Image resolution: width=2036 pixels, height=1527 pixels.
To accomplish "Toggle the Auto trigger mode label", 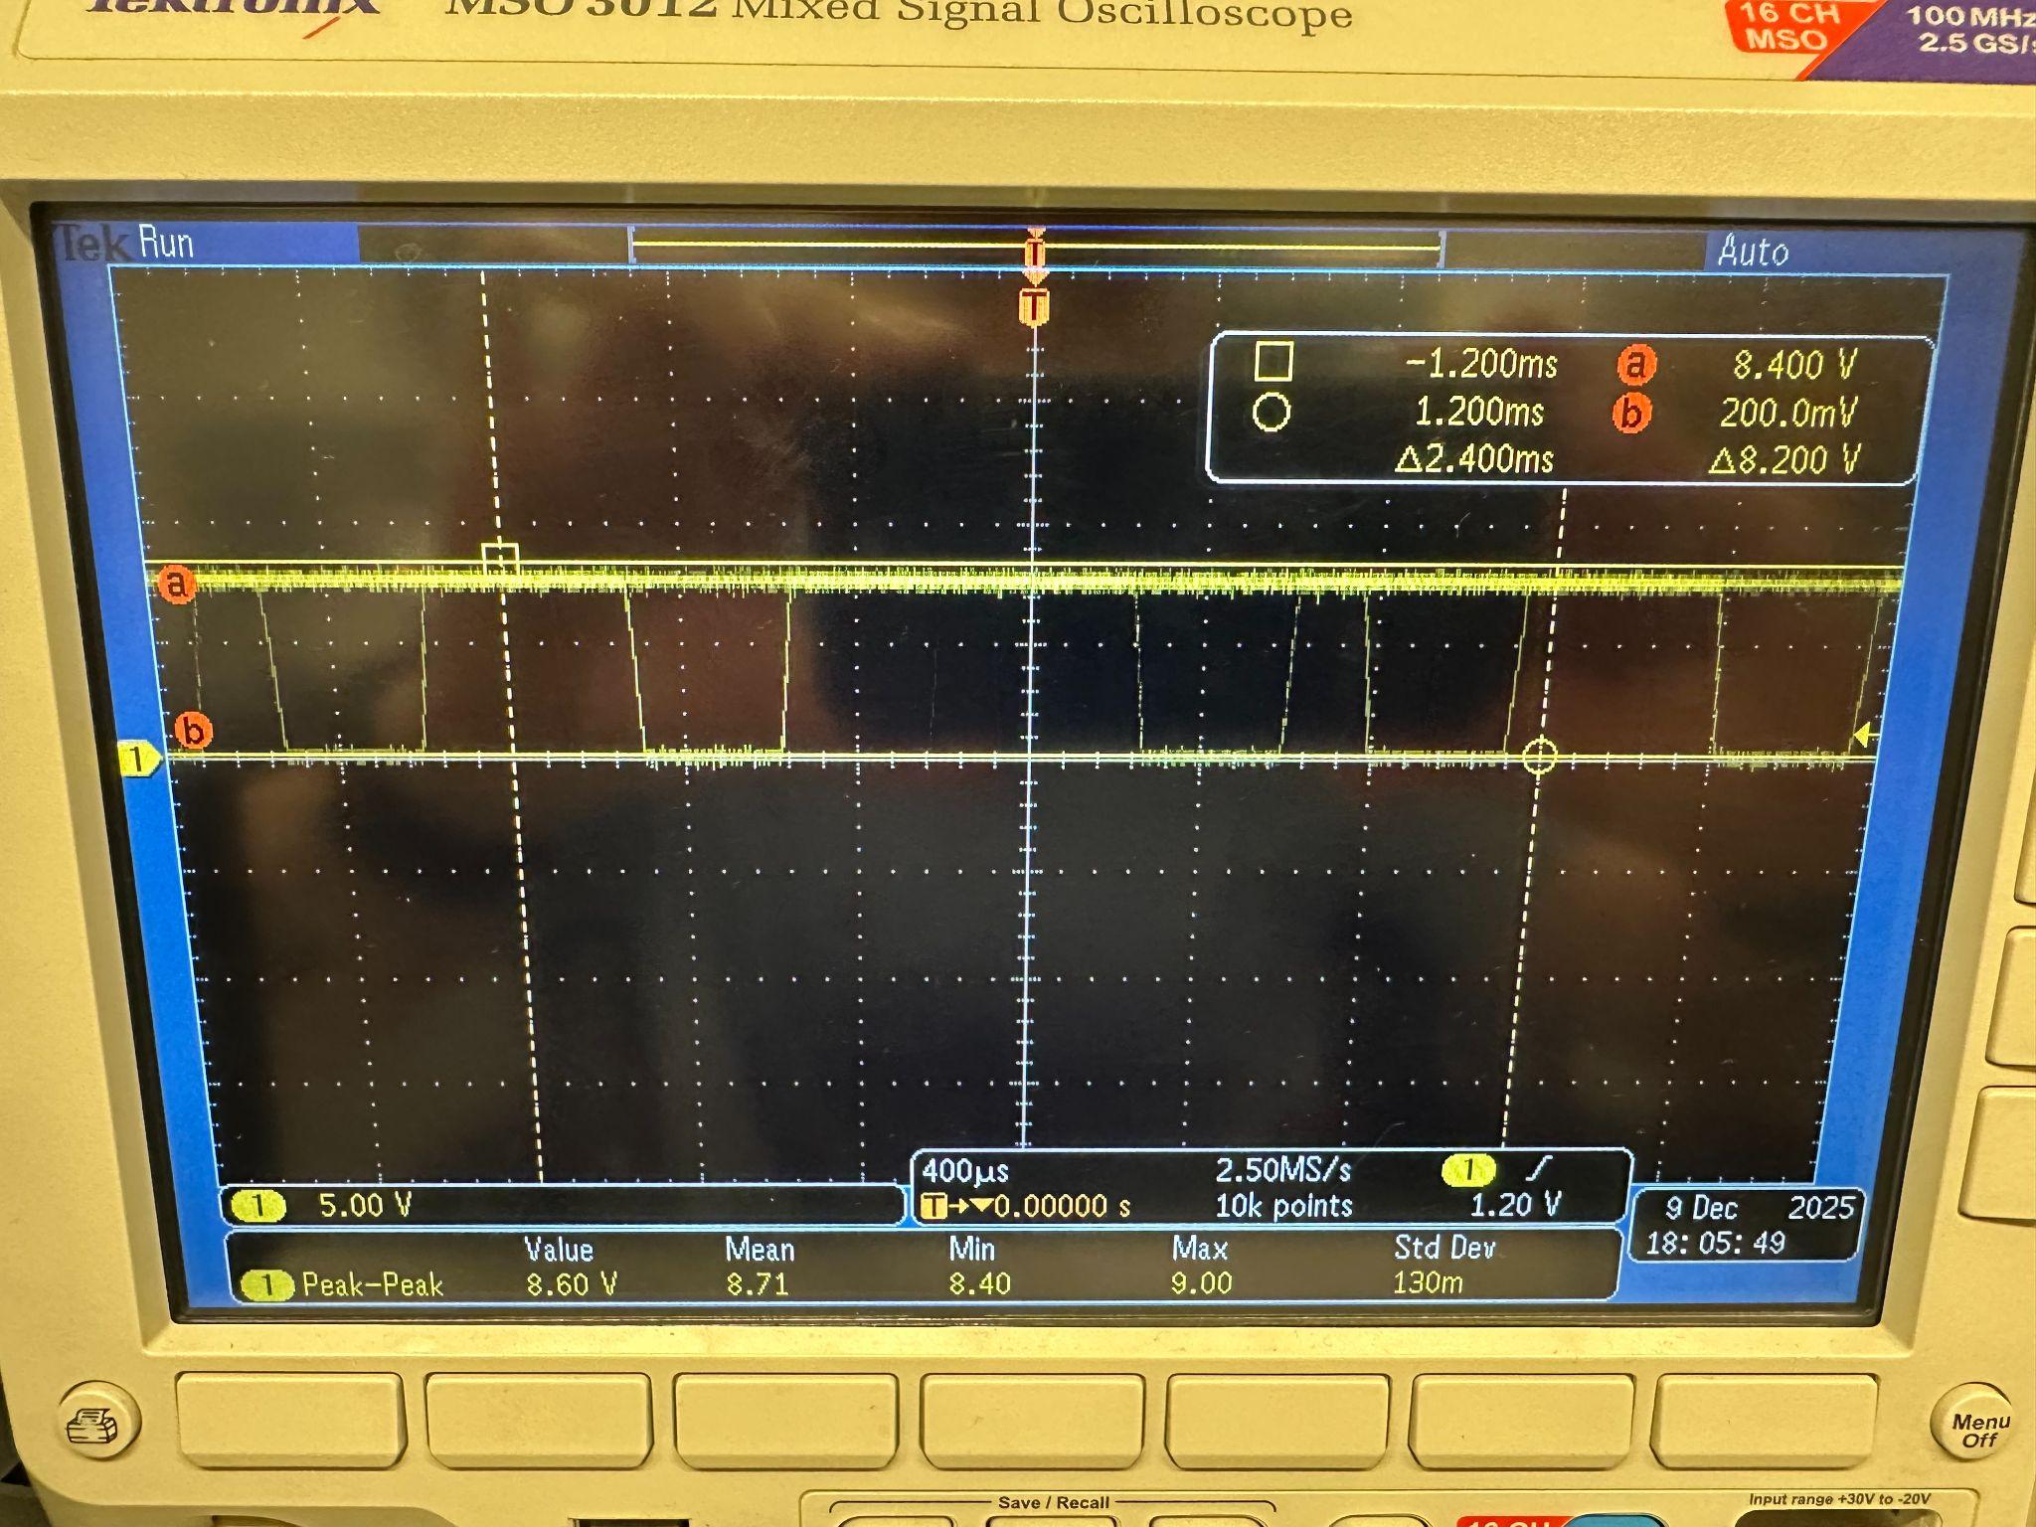I will tap(1758, 252).
